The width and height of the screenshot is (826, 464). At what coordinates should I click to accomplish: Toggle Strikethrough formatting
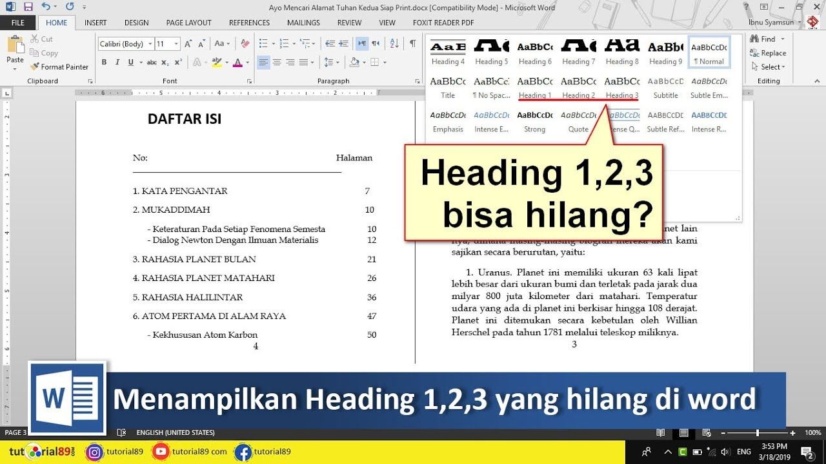click(x=152, y=63)
